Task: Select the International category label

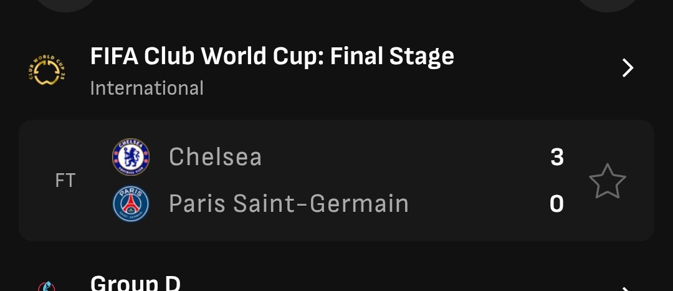Action: point(147,88)
